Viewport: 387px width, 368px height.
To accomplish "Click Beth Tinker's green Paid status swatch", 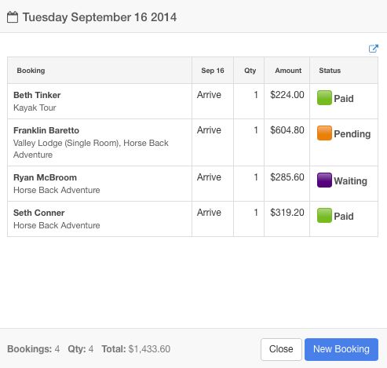I will tap(324, 97).
